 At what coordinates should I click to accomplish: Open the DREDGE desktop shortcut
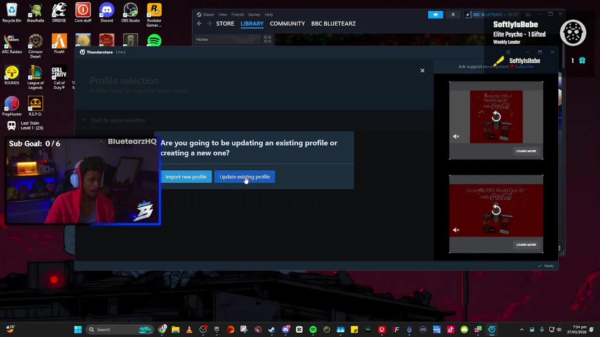point(59,13)
